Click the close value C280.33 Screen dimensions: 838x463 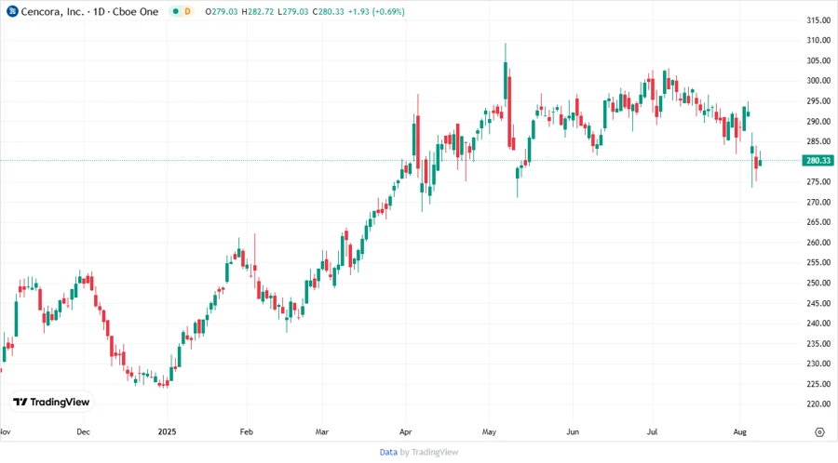click(328, 11)
